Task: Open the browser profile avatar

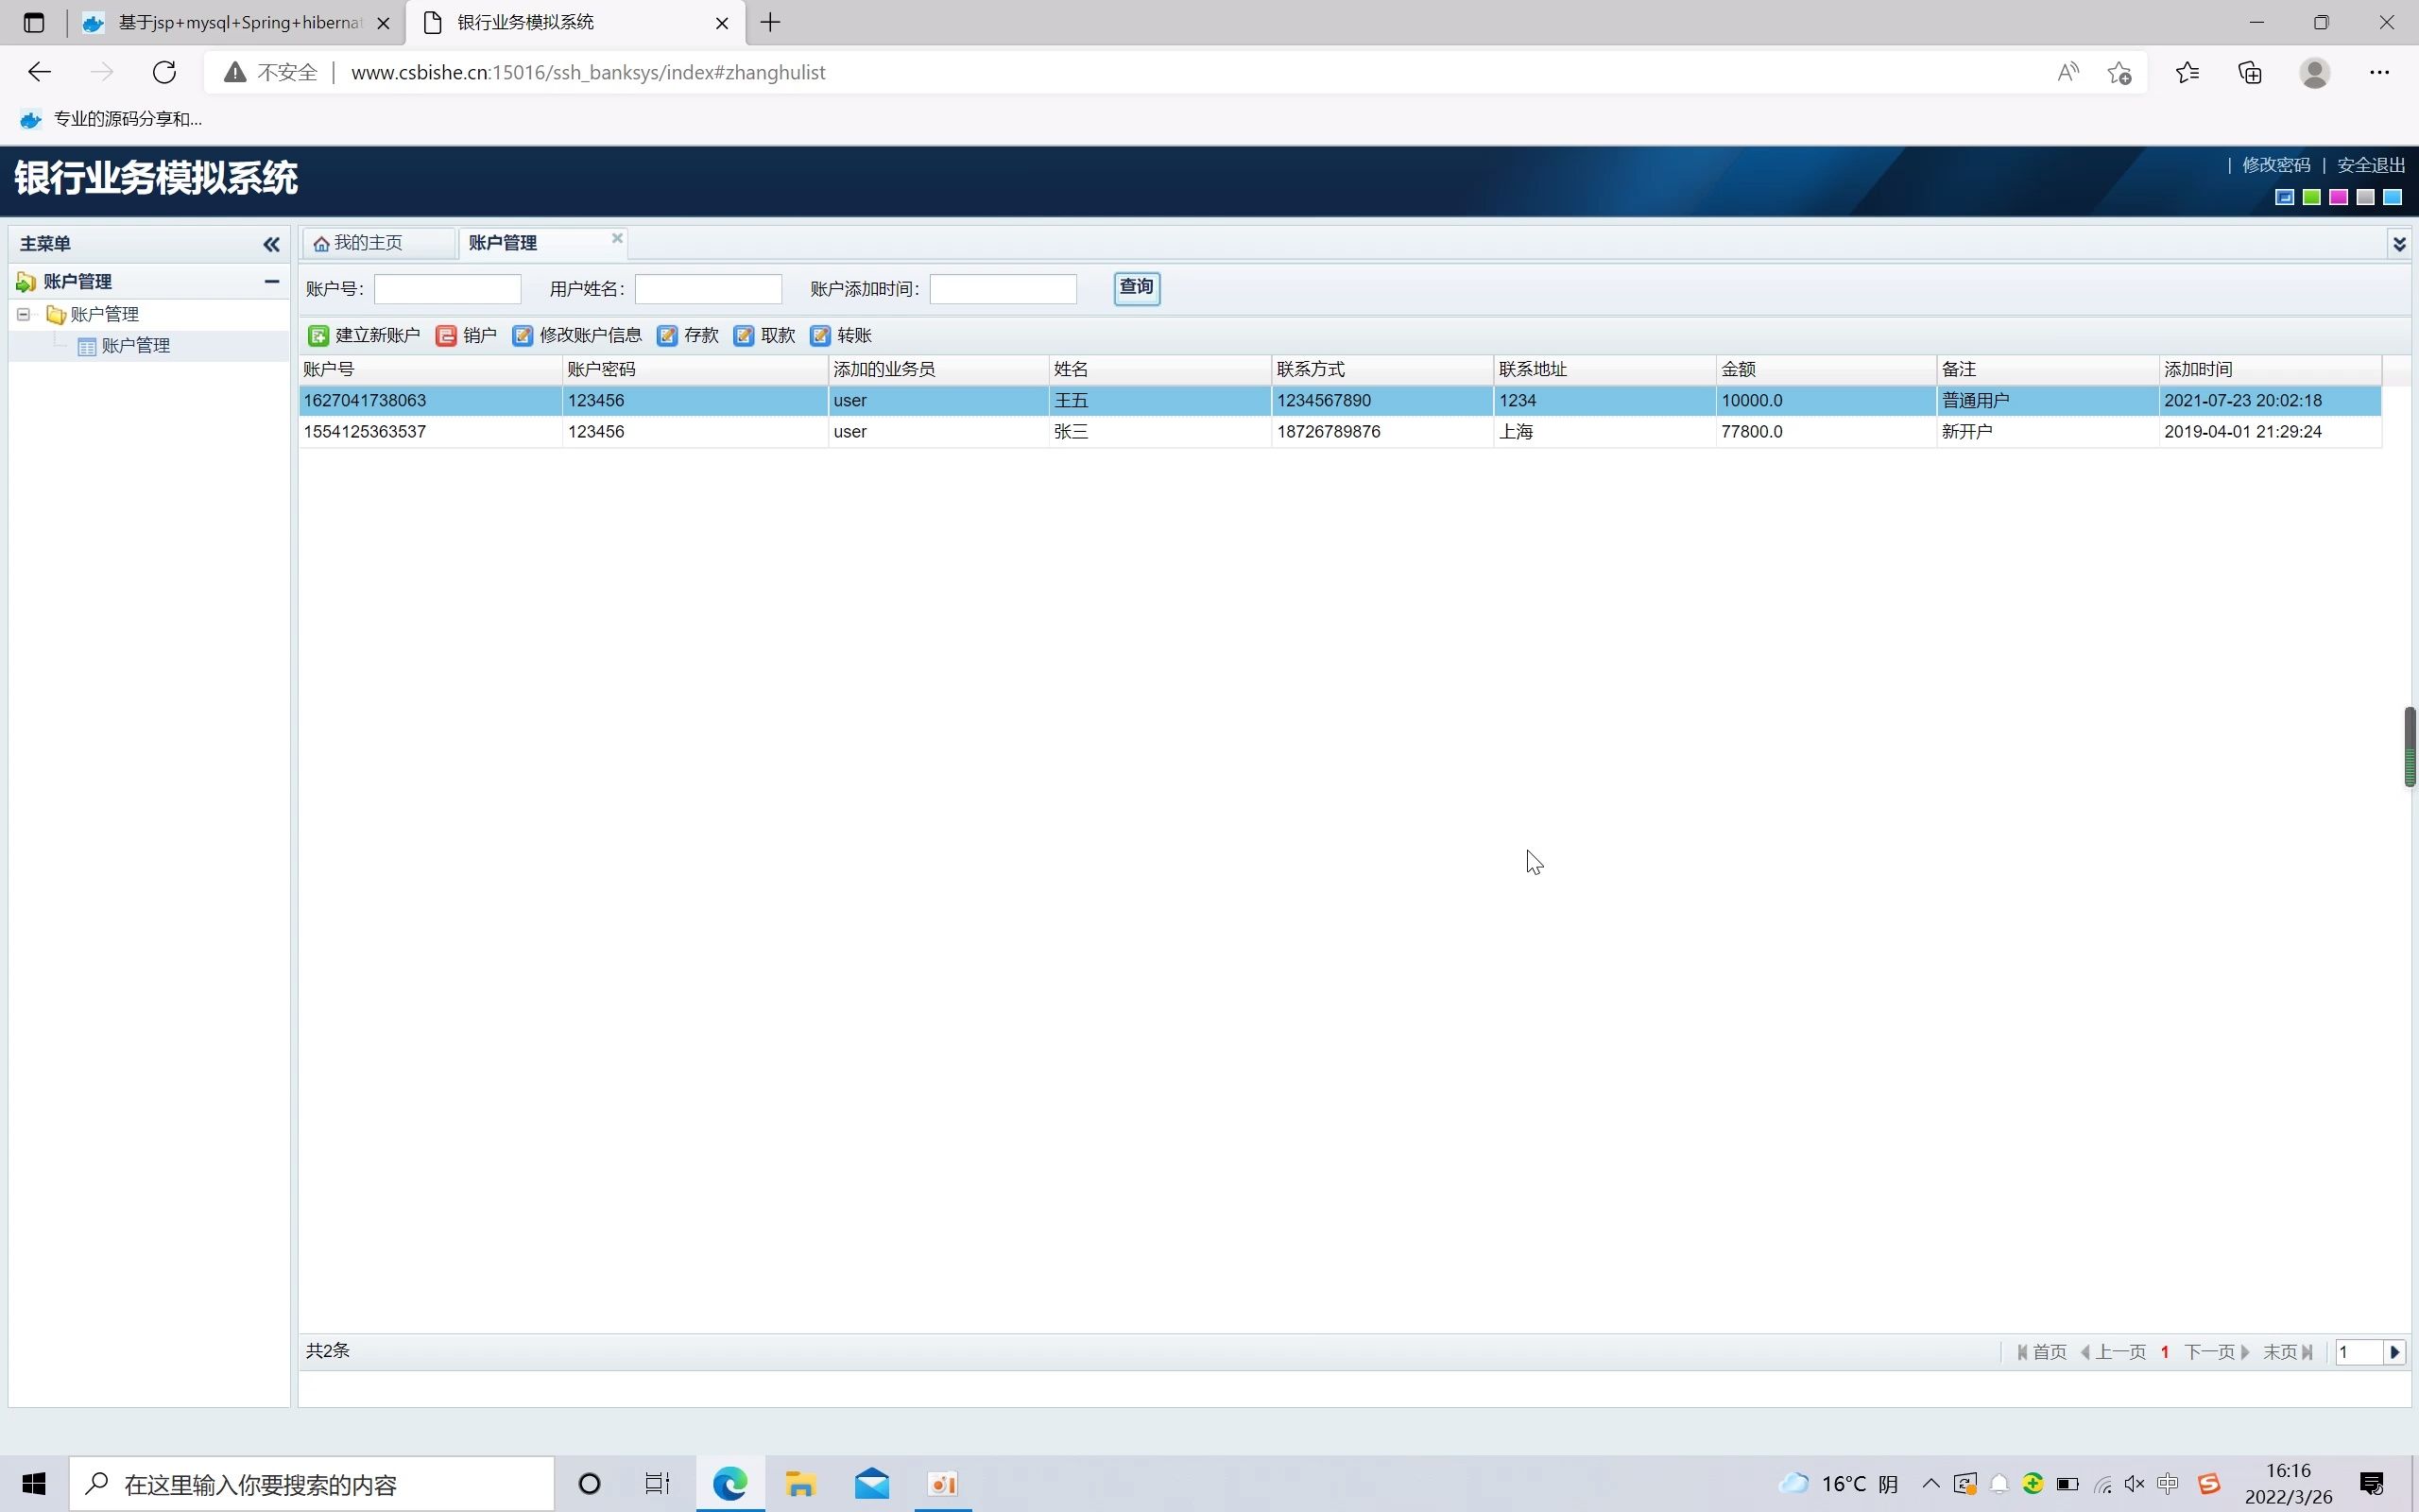Action: (2315, 72)
